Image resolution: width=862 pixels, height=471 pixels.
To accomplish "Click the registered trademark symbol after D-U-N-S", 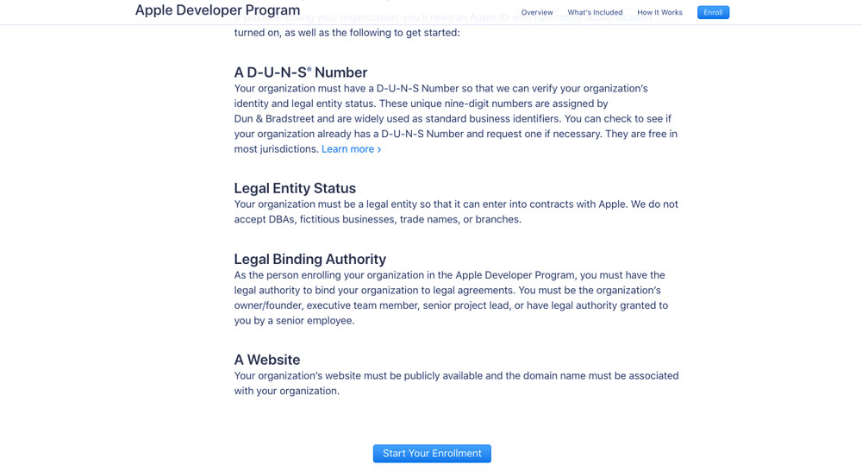I will click(x=309, y=69).
